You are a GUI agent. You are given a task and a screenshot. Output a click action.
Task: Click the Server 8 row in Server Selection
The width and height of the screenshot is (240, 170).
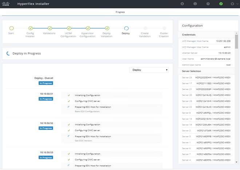tap(206, 113)
